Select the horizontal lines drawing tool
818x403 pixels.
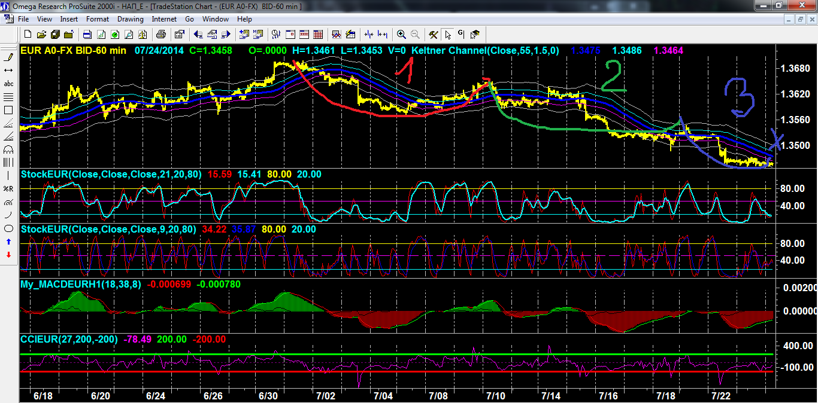(9, 97)
